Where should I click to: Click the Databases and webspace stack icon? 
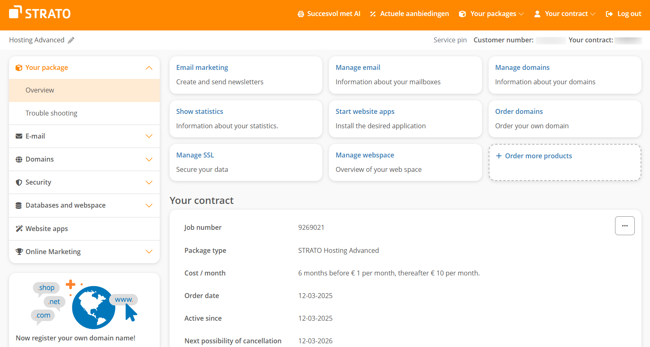(19, 206)
